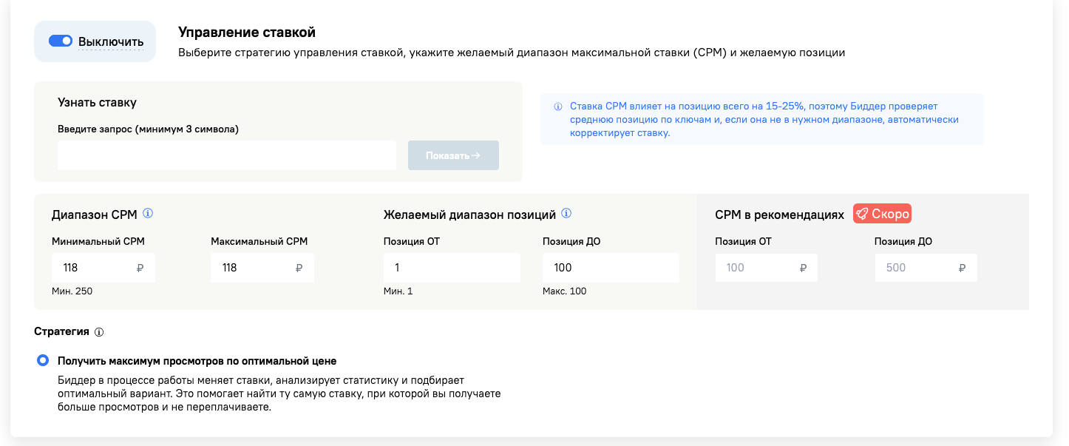1069x446 pixels.
Task: Click the "Выключить" label text
Action: point(111,41)
